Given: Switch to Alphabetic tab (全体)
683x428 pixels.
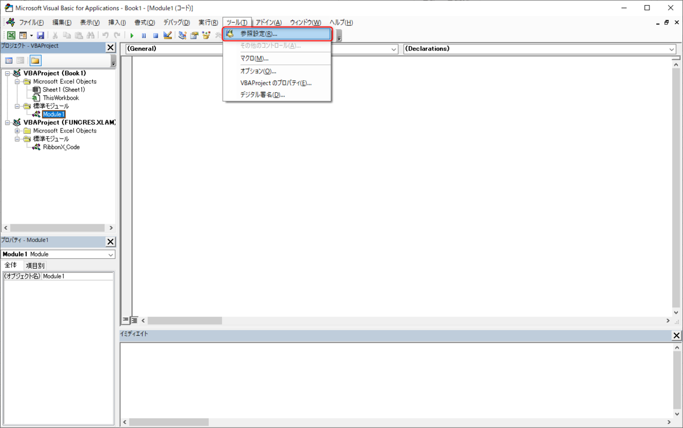Looking at the screenshot, I should pos(11,266).
